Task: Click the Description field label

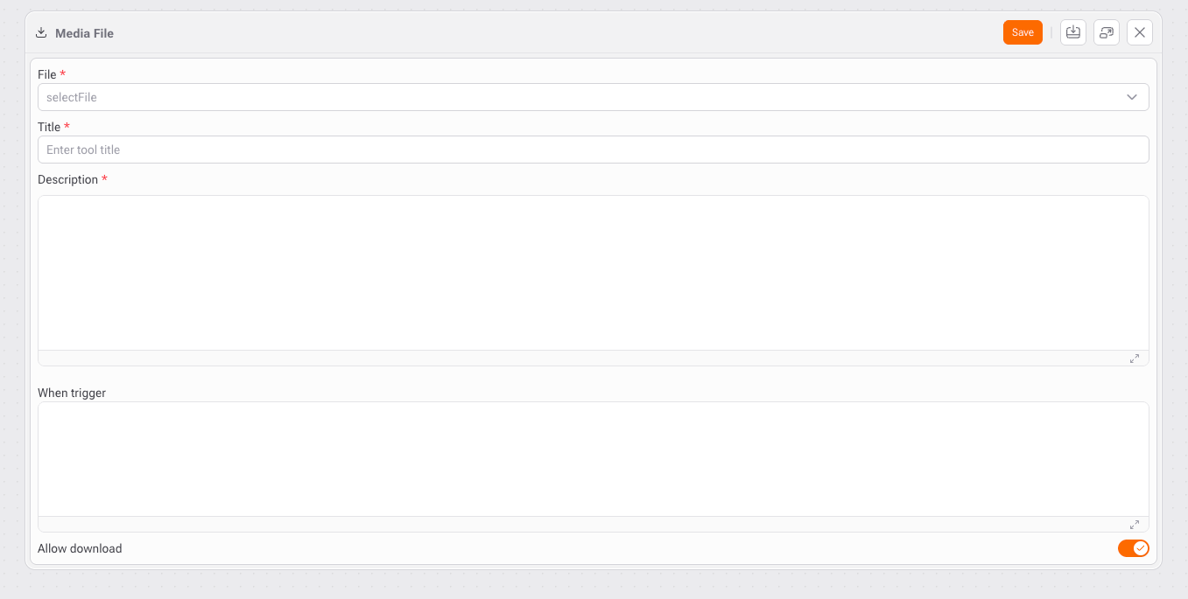Action: pyautogui.click(x=67, y=179)
